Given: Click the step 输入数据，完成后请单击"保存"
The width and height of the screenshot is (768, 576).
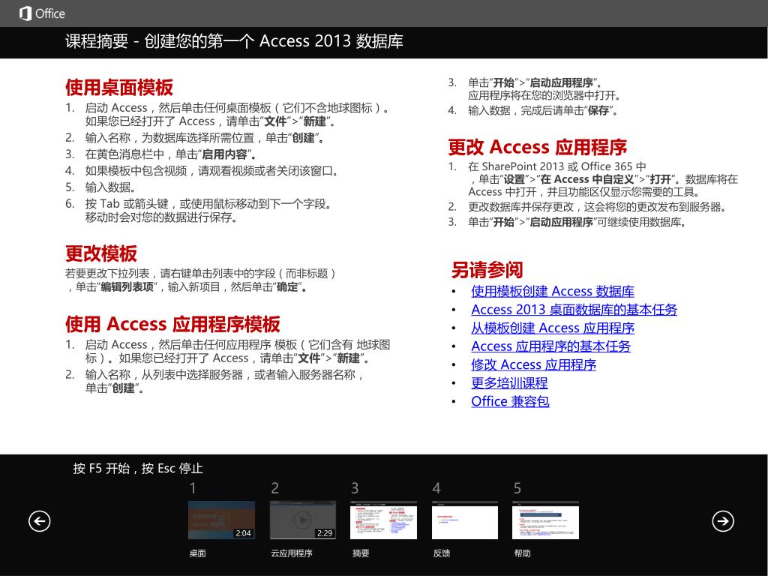Looking at the screenshot, I should [x=543, y=111].
